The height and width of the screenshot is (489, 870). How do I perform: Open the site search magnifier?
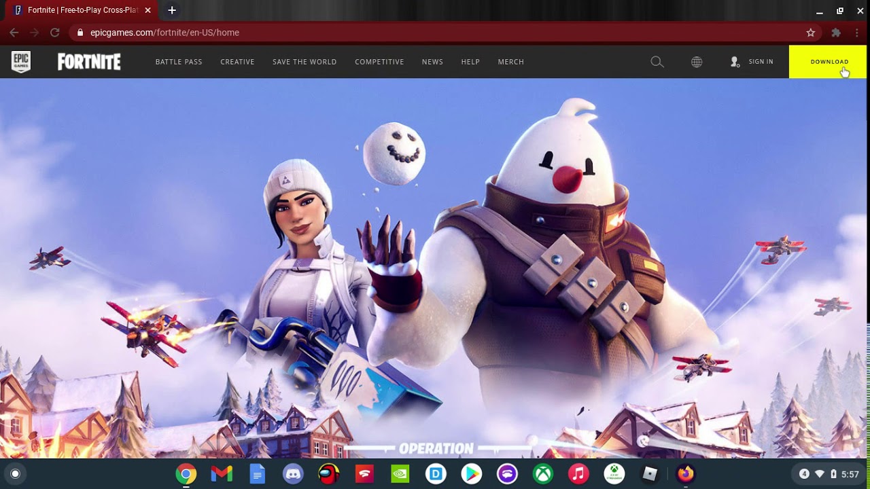click(657, 62)
